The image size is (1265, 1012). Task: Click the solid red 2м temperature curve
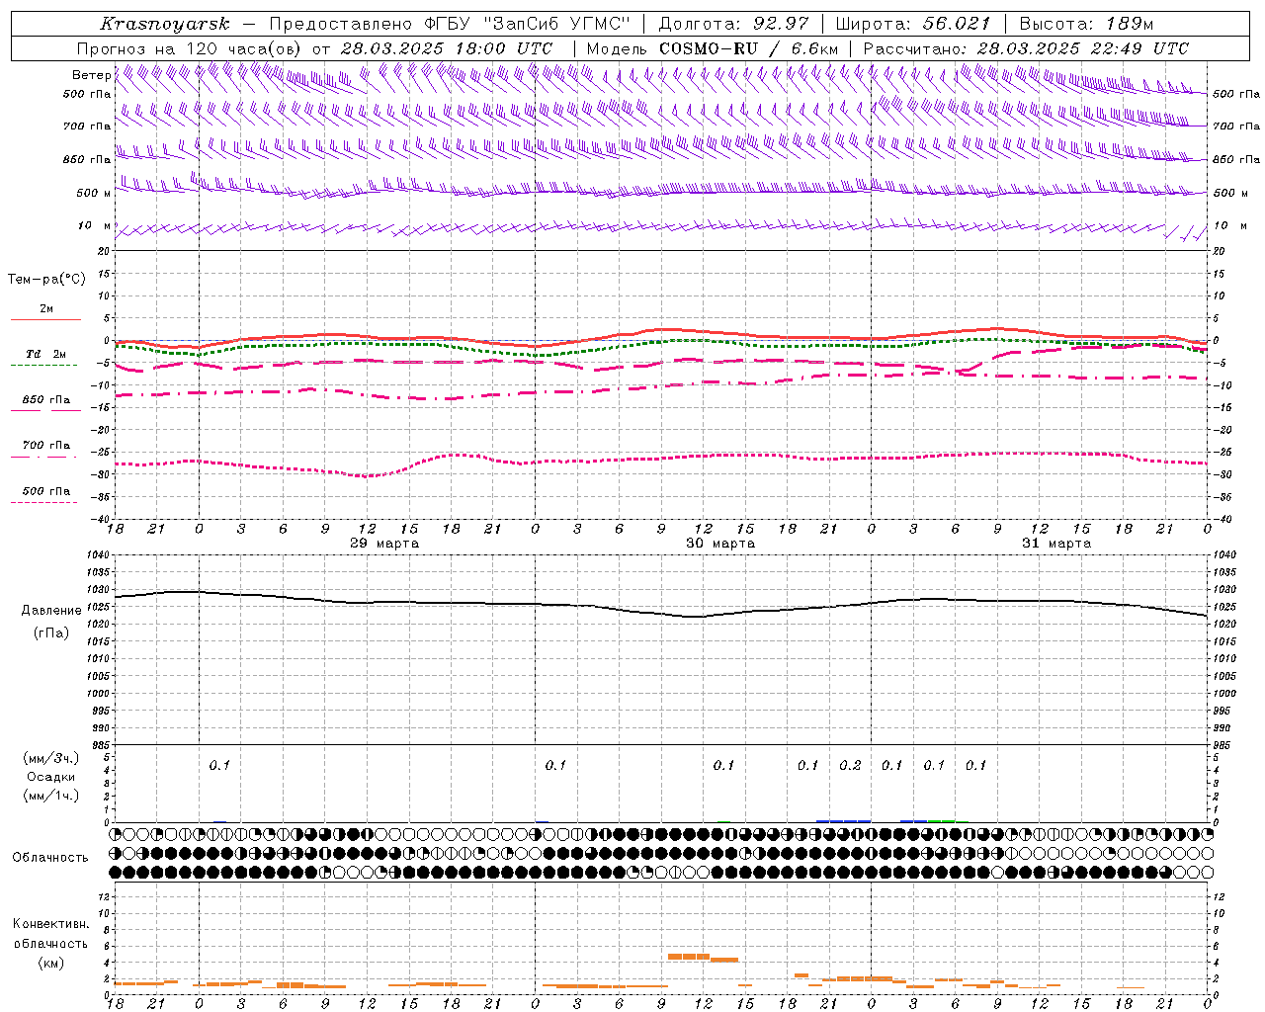point(661,329)
